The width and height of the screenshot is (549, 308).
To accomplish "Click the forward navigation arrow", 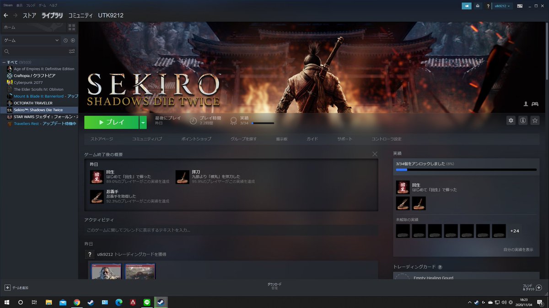I will tap(16, 16).
